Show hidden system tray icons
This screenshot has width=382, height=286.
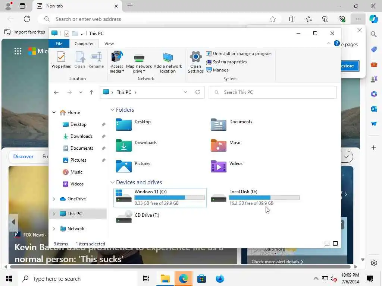coord(316,279)
